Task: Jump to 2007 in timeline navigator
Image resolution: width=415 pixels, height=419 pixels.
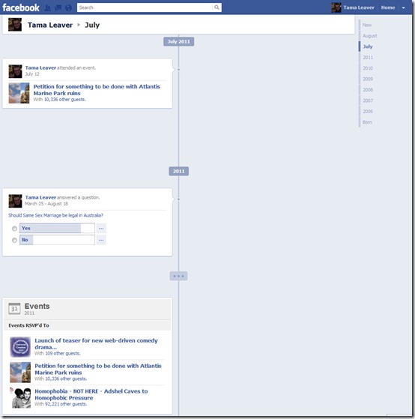Action: point(368,100)
